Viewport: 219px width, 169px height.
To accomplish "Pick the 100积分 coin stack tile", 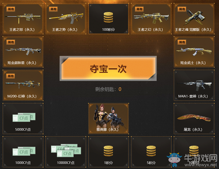I will tap(108, 19).
